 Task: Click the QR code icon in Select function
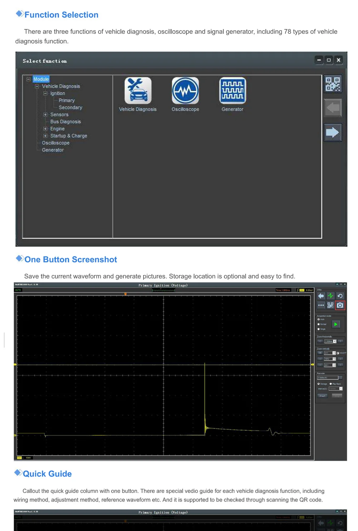pyautogui.click(x=333, y=84)
